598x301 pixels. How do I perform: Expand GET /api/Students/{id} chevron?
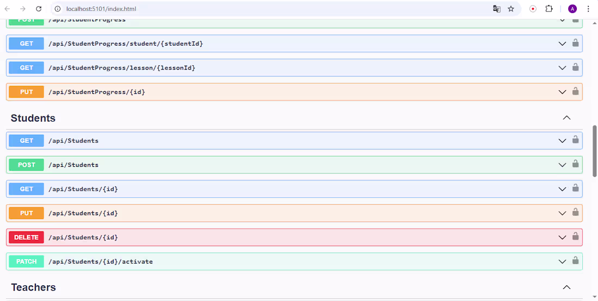coord(562,190)
